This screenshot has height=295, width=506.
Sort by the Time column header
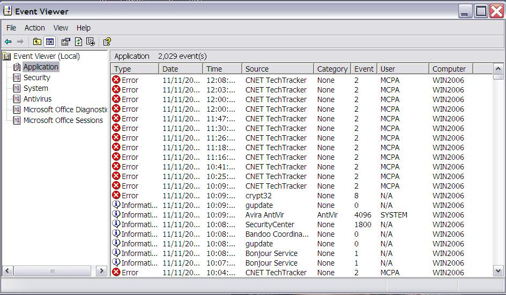222,69
